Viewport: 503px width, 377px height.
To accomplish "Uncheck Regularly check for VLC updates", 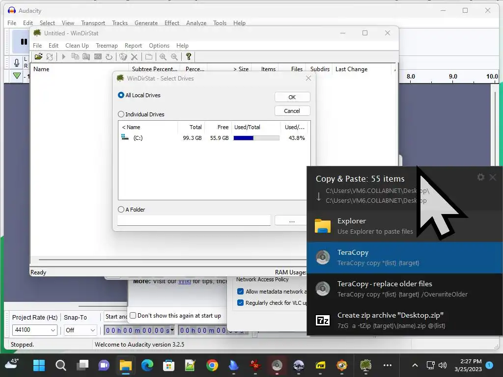I will (240, 302).
